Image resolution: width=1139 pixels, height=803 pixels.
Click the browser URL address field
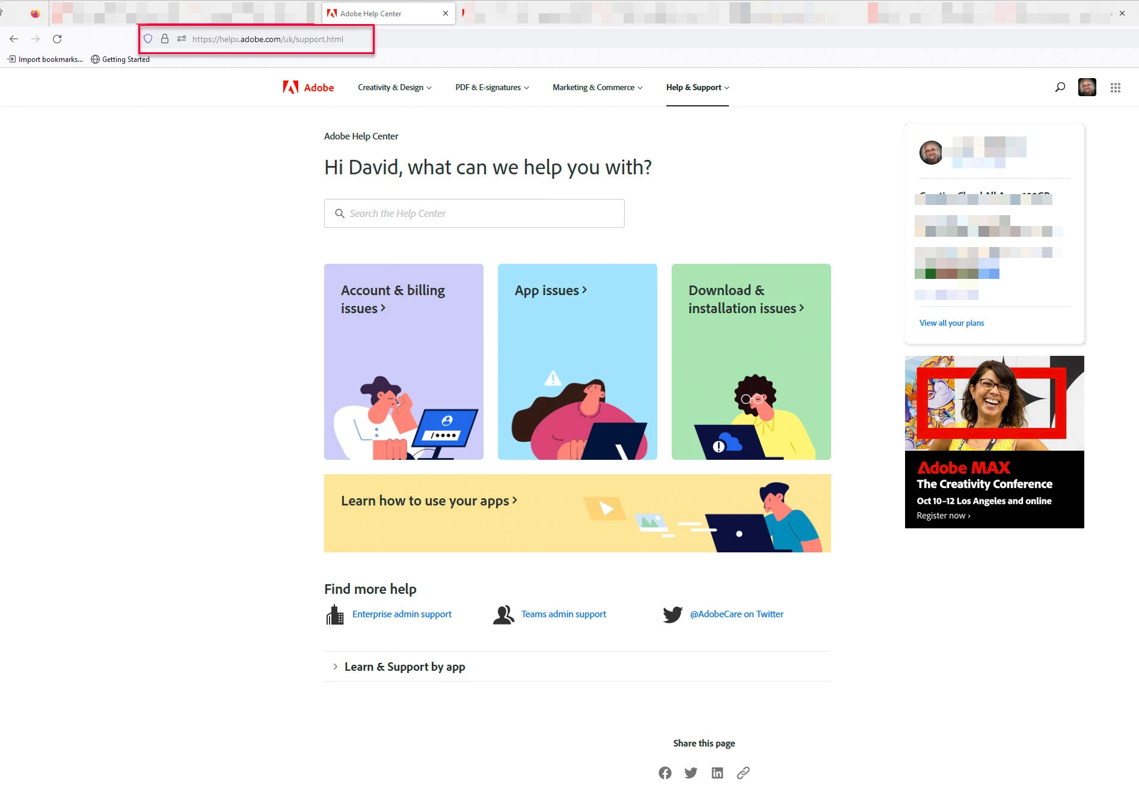pyautogui.click(x=268, y=39)
